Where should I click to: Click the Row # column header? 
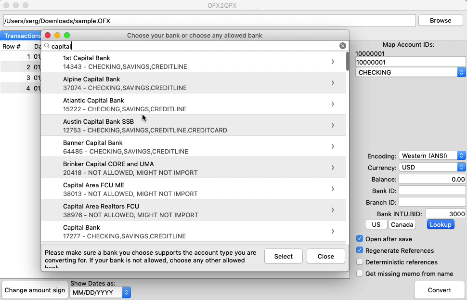tap(16, 46)
